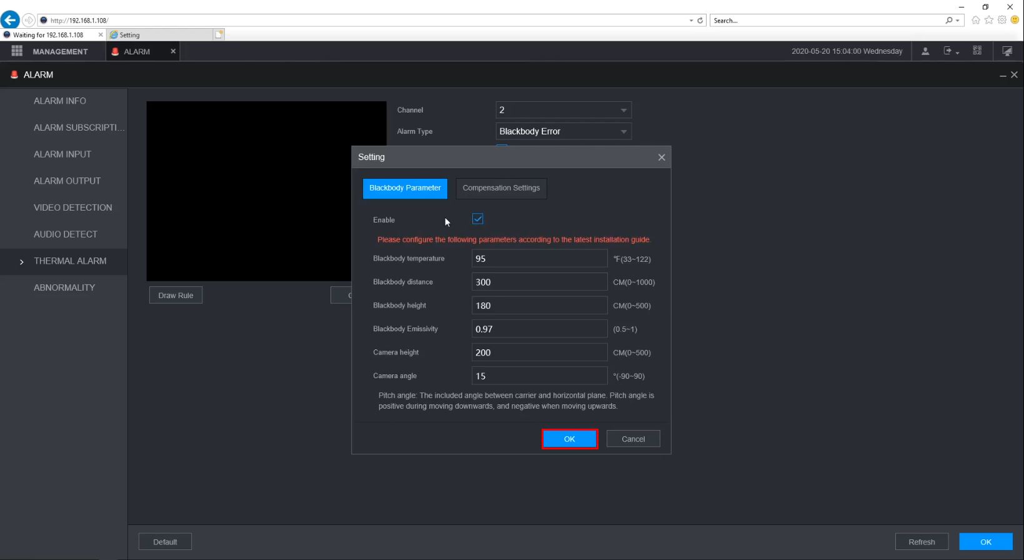Image resolution: width=1024 pixels, height=560 pixels.
Task: Click the browser back arrow
Action: click(10, 20)
